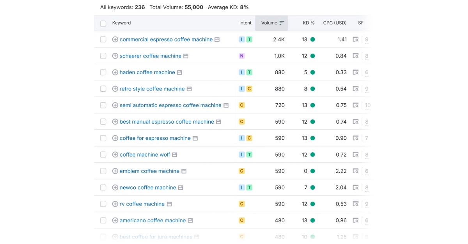Sort by CPC (USD) column header

click(335, 23)
